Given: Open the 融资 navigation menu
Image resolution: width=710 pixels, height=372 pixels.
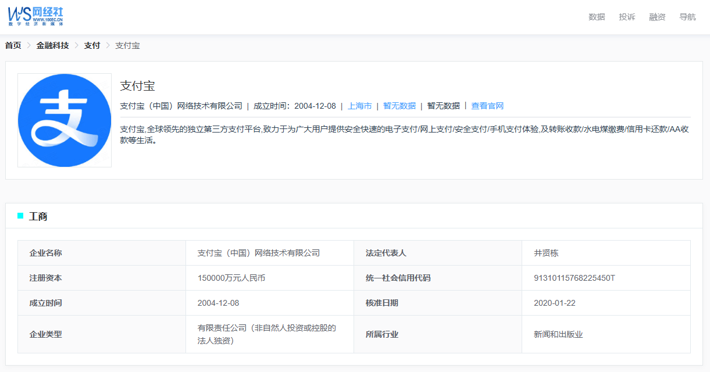Looking at the screenshot, I should click(x=657, y=17).
